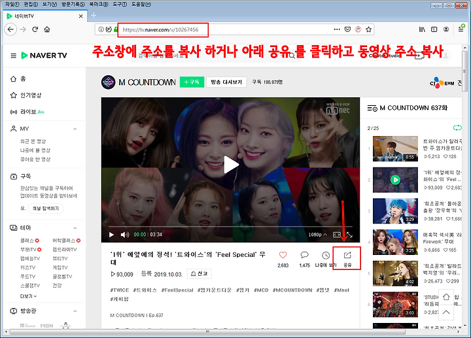
Task: Click #TWICE hashtag
Action: (x=119, y=290)
